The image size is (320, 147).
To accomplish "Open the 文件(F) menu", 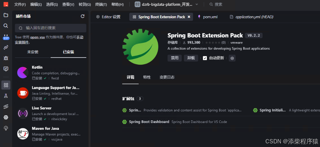I will (x=20, y=4).
